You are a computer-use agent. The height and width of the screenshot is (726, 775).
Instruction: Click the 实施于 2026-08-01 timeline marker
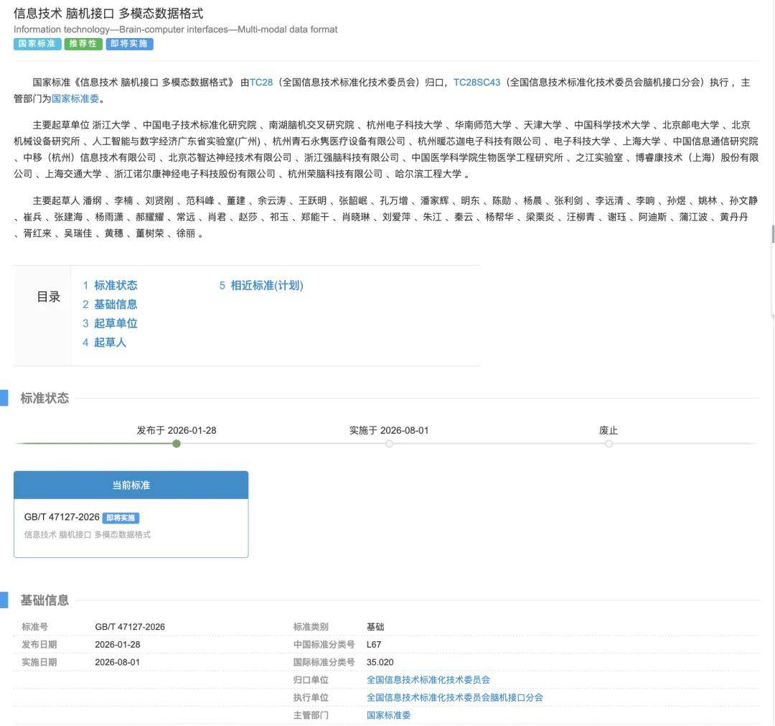[x=389, y=444]
